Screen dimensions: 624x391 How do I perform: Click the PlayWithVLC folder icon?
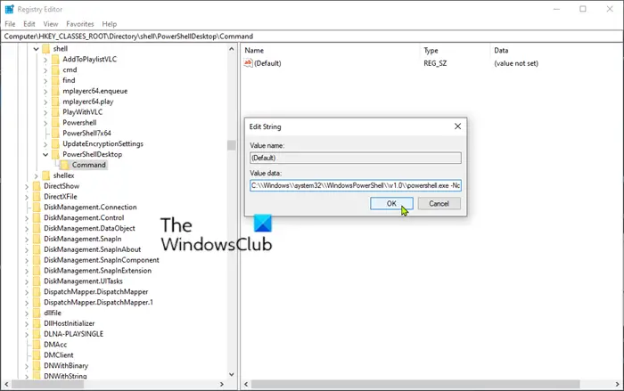pos(55,112)
